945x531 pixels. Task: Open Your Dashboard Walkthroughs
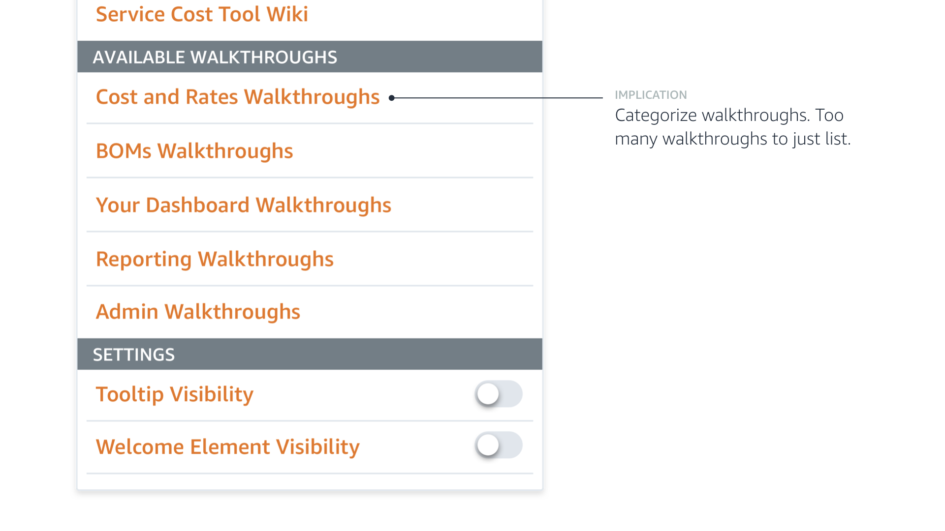tap(244, 205)
